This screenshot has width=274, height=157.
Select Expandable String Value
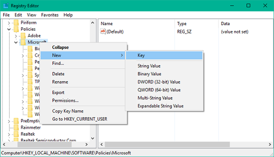tap(164, 106)
